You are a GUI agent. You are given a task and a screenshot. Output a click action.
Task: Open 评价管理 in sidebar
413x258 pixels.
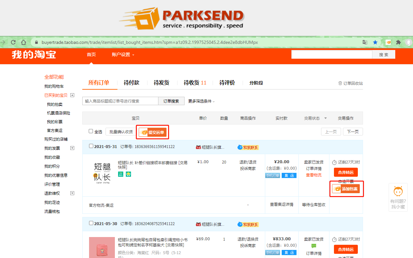point(52,184)
